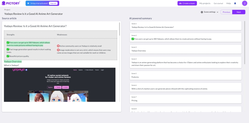This screenshot has width=249, height=123.
Task: Click the team icon in Create a team
Action: 180,3
